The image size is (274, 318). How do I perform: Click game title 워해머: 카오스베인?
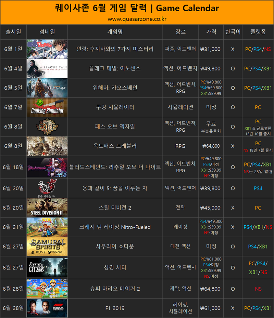click(115, 88)
